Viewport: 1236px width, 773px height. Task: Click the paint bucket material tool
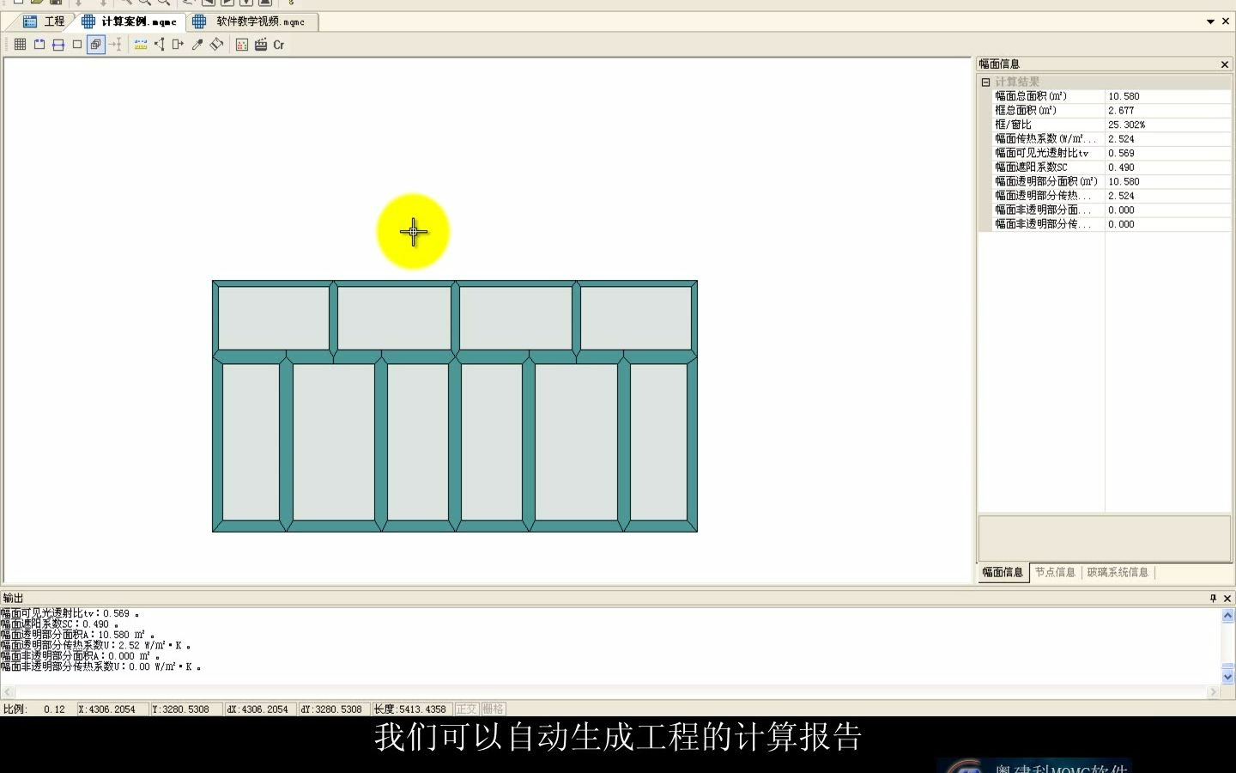coord(217,45)
